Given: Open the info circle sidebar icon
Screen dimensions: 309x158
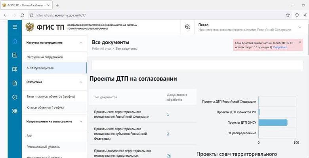Looking at the screenshot, I should coord(15,97).
